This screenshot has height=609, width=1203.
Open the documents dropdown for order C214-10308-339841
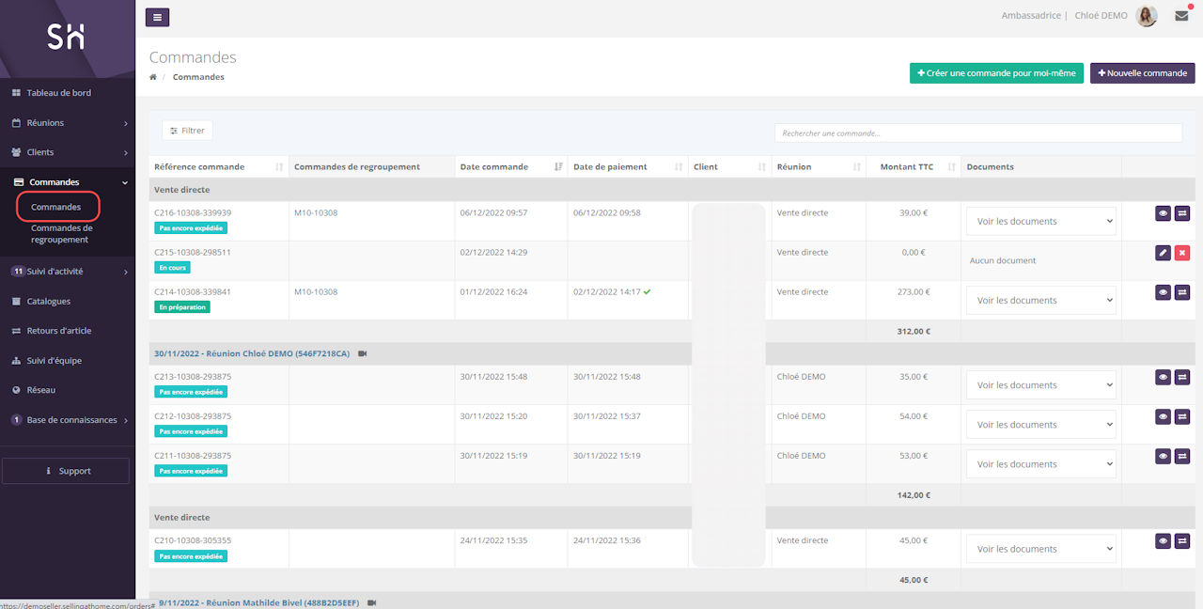tap(1040, 301)
